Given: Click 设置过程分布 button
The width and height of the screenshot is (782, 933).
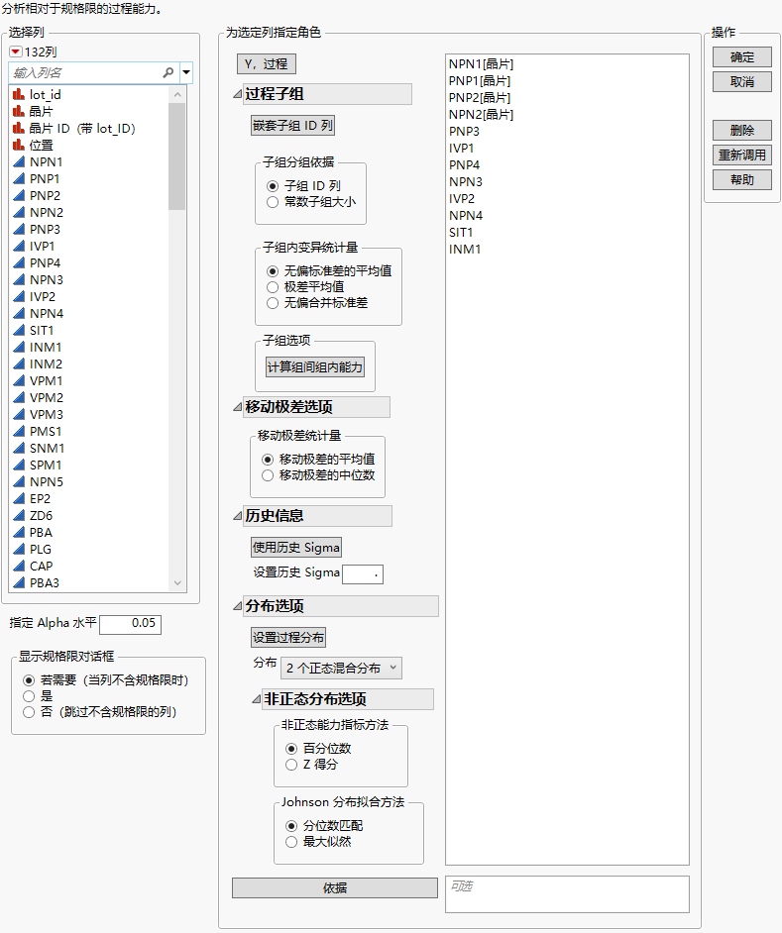Looking at the screenshot, I should pos(288,638).
